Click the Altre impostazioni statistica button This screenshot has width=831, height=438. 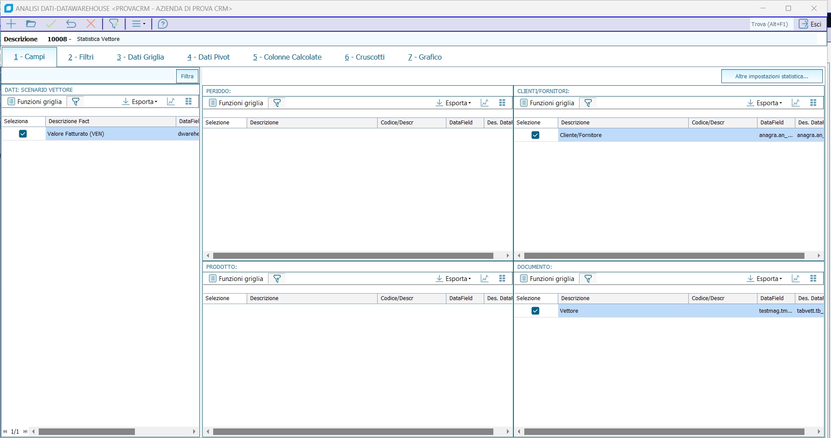[x=771, y=77]
